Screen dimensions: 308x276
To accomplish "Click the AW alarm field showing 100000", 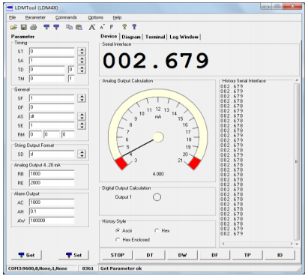I will tap(52, 220).
